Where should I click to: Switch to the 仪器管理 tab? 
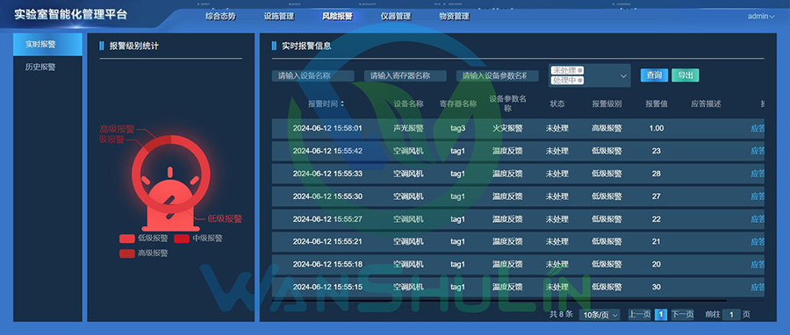tap(396, 16)
